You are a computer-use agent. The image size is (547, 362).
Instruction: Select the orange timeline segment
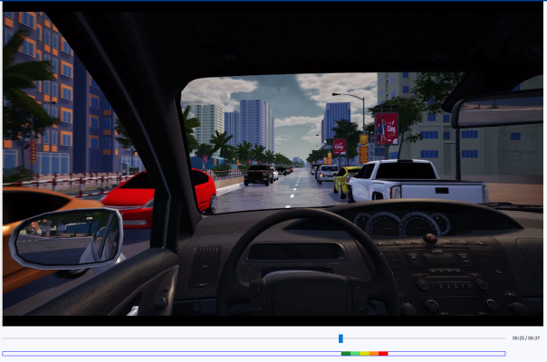[x=374, y=353]
